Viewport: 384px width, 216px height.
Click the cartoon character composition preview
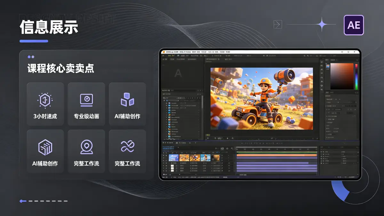point(261,99)
